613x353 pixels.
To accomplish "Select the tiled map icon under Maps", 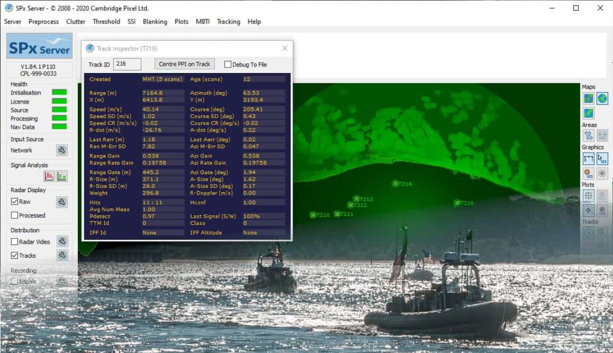I will [x=588, y=99].
